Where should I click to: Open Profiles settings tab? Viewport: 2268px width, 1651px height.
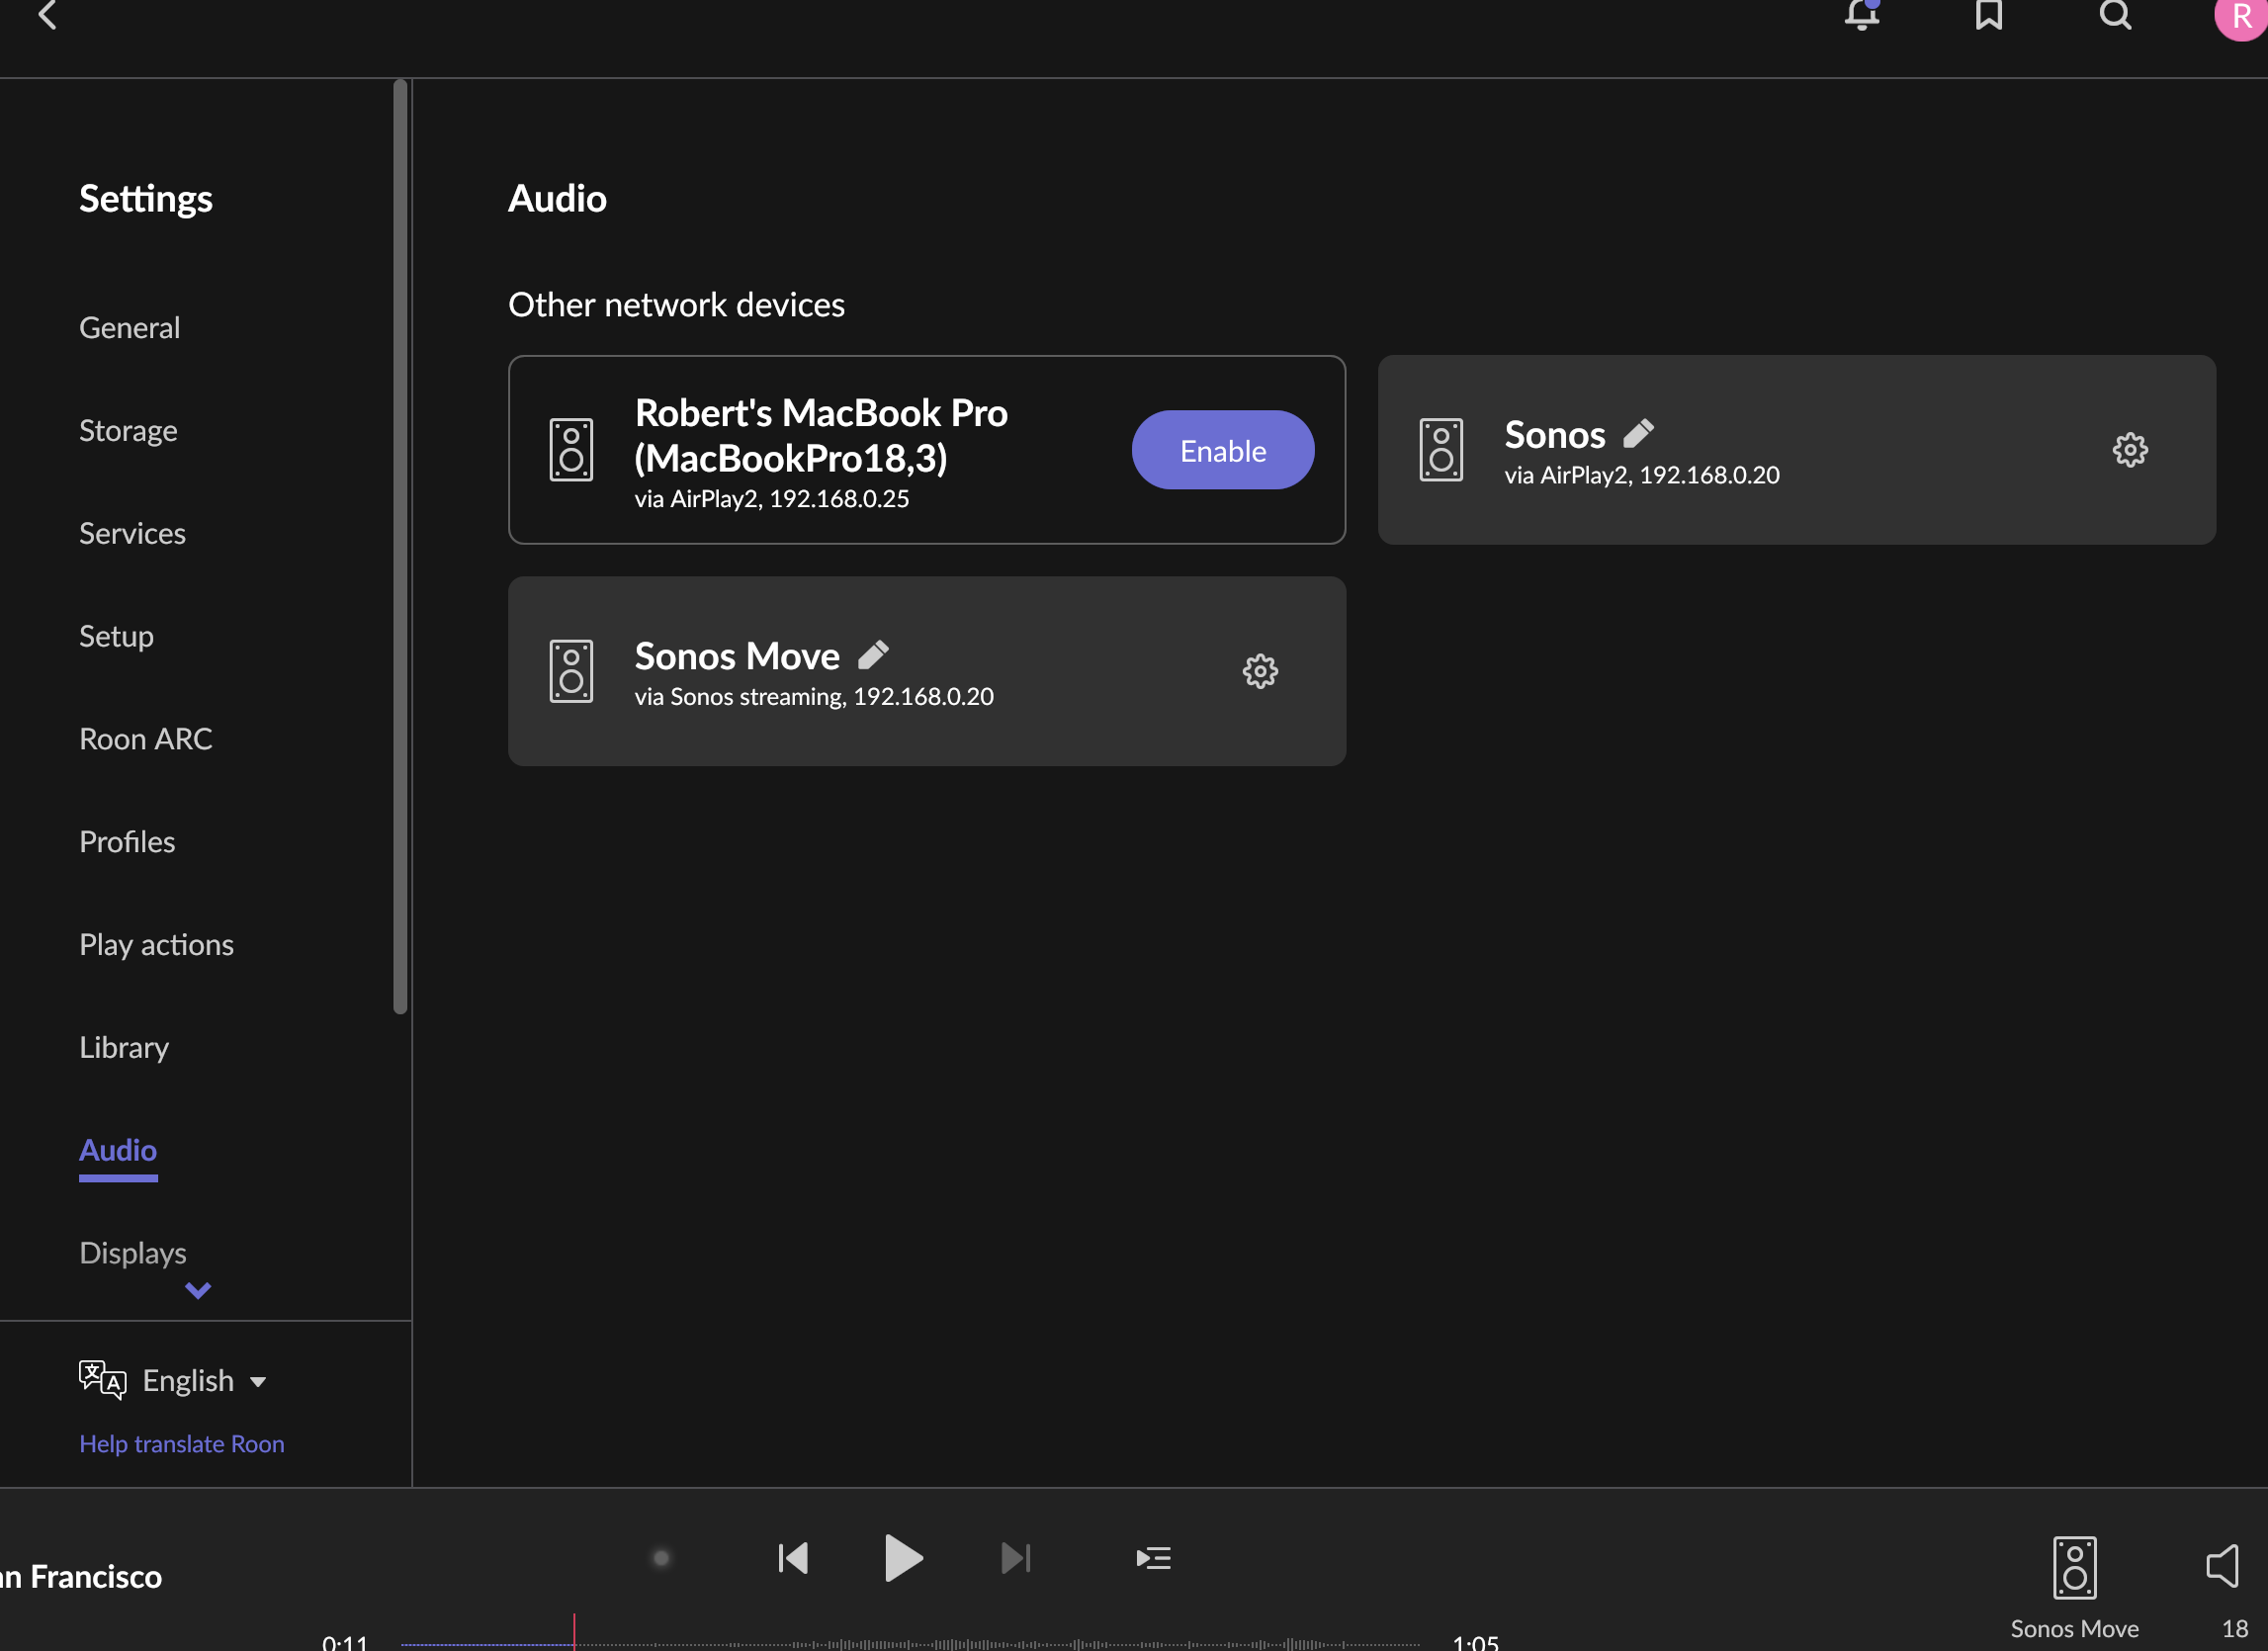(127, 842)
